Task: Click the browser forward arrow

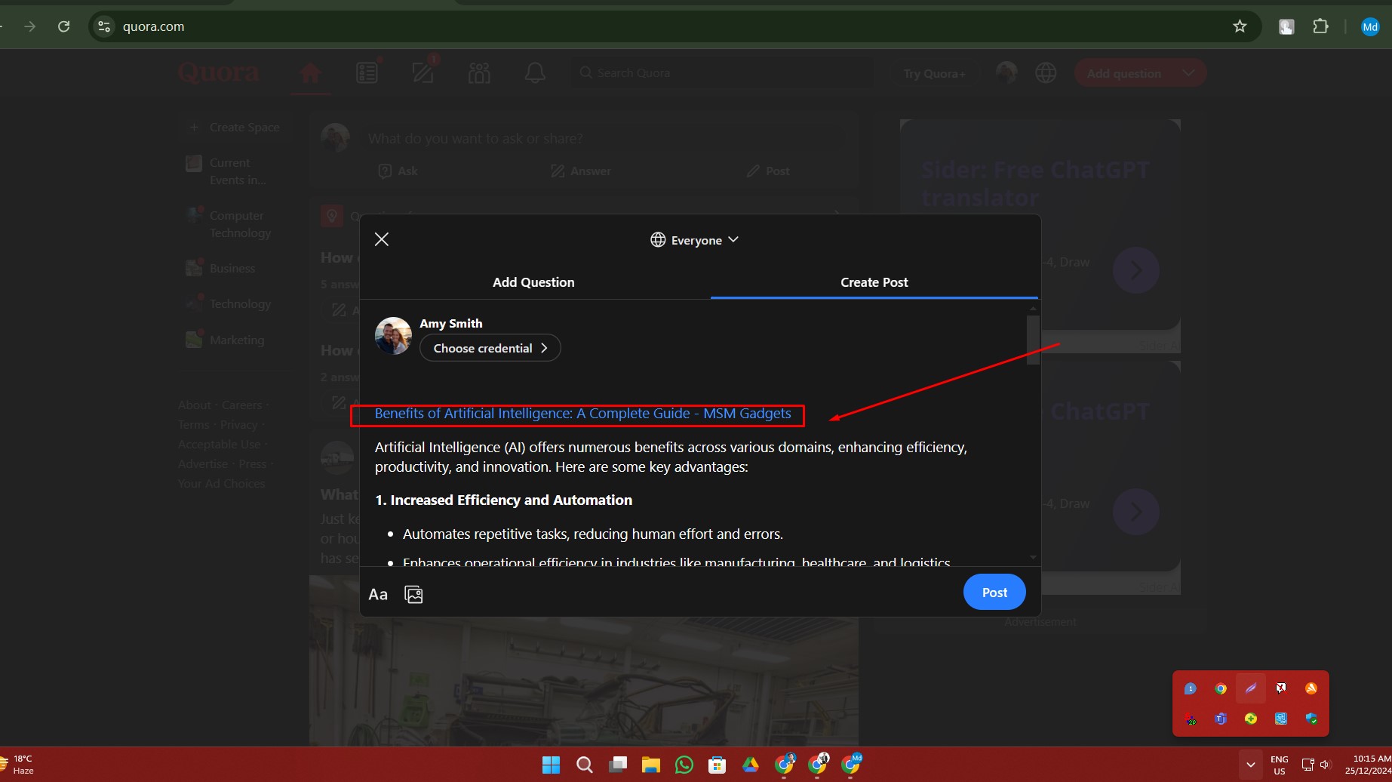Action: coord(29,26)
